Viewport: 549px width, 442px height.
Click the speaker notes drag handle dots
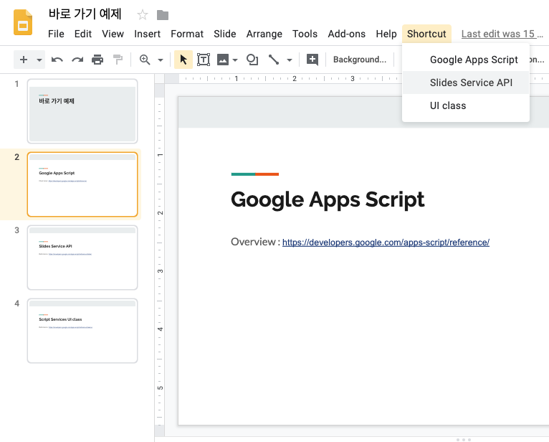(x=464, y=440)
